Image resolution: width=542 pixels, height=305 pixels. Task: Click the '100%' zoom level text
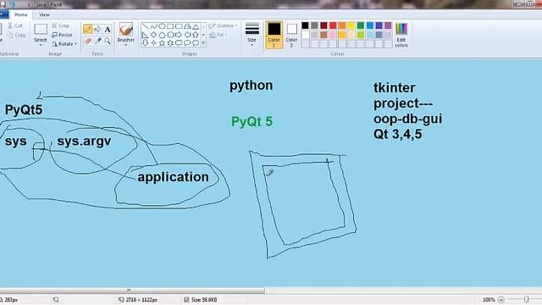pyautogui.click(x=489, y=300)
